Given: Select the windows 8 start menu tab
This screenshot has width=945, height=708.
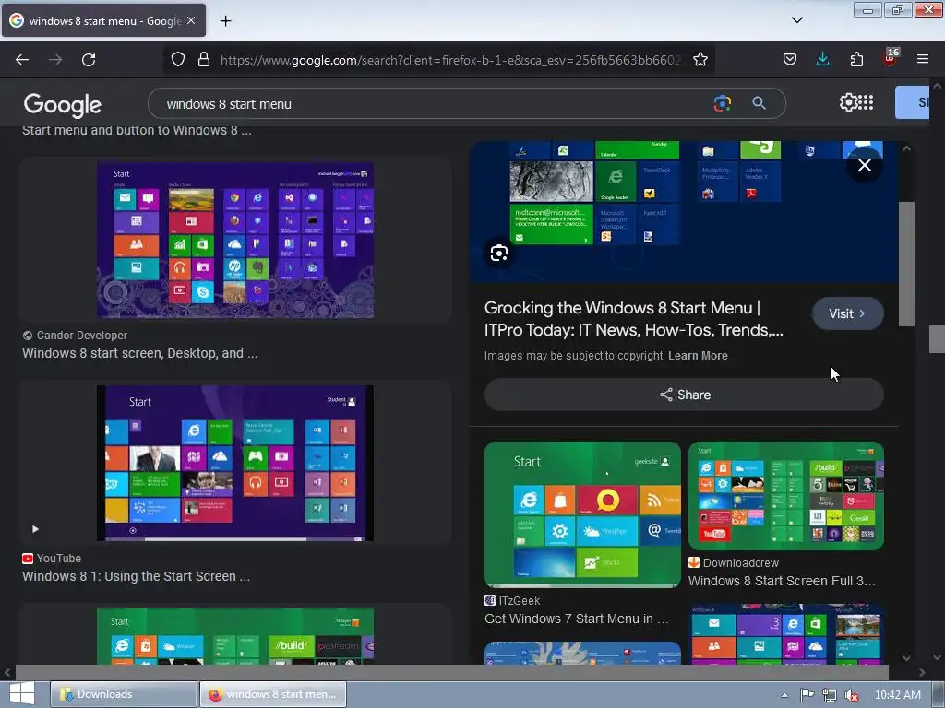Looking at the screenshot, I should click(103, 20).
